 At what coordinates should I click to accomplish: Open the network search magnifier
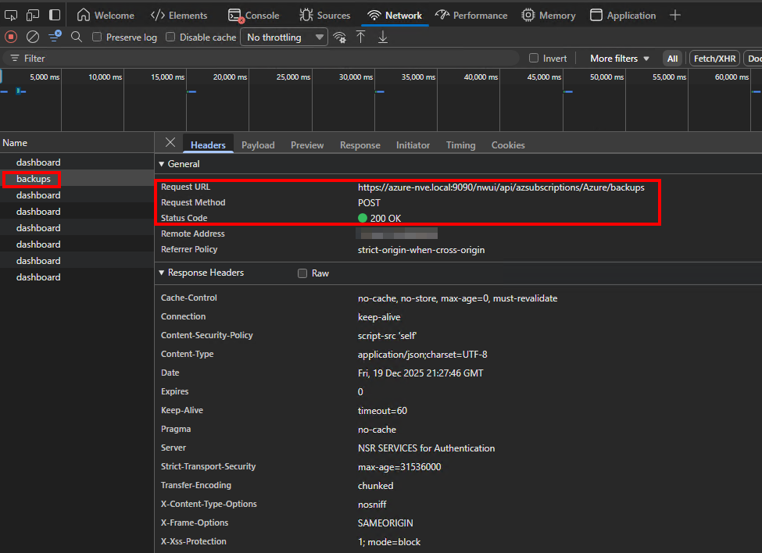coord(77,37)
